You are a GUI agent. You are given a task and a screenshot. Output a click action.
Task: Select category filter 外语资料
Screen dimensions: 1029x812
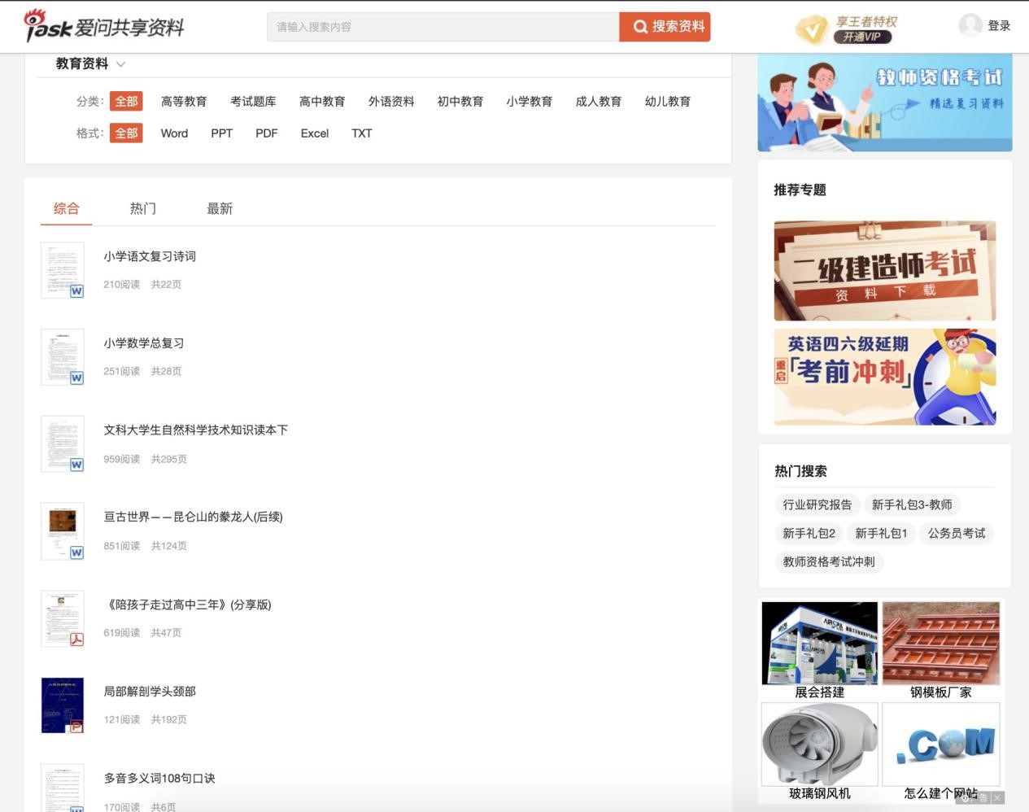[x=391, y=102]
